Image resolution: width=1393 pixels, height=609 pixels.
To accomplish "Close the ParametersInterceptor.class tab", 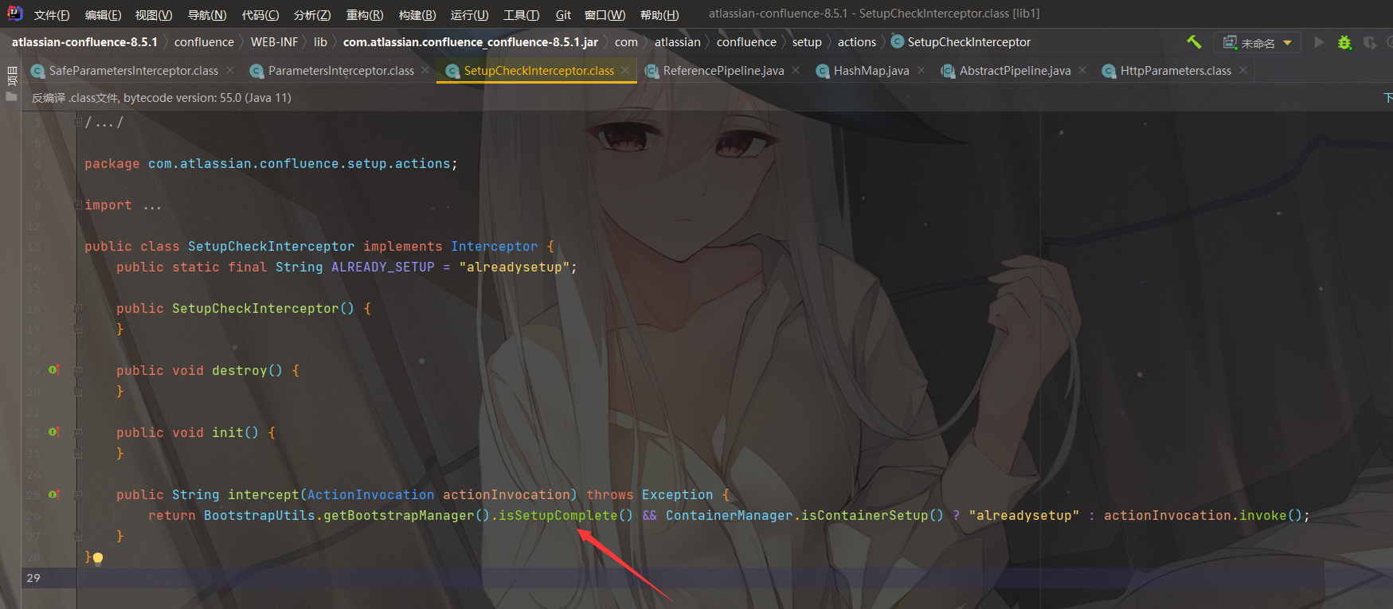I will click(x=426, y=70).
